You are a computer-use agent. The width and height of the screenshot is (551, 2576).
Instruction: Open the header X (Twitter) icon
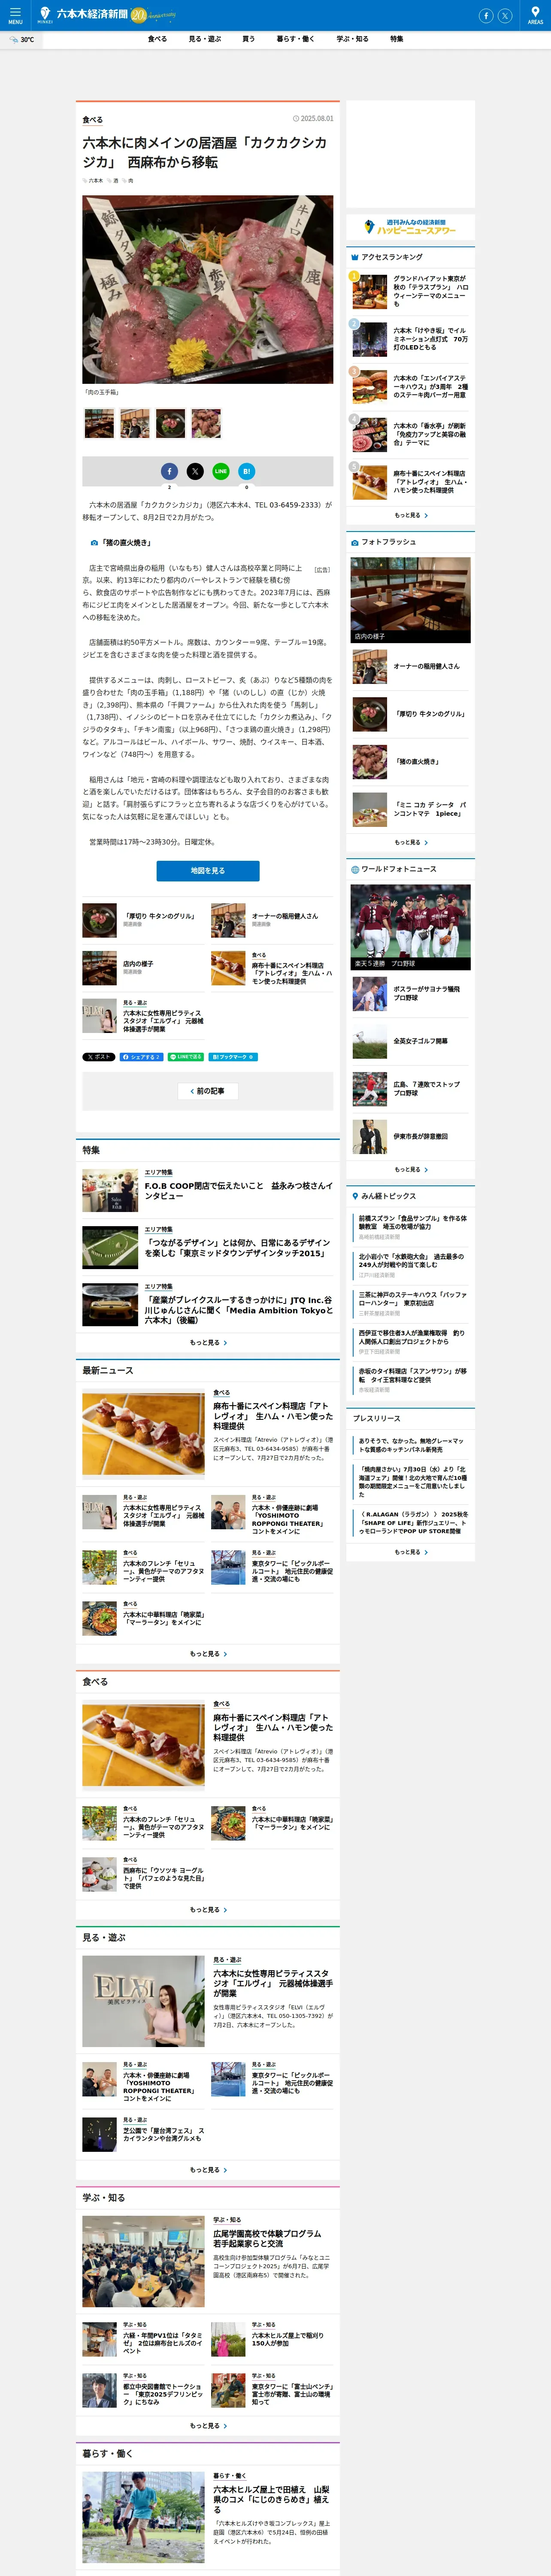(x=505, y=15)
